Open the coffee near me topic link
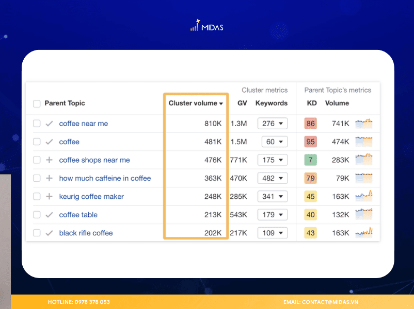Viewport: 414px width, 309px height. coord(84,124)
